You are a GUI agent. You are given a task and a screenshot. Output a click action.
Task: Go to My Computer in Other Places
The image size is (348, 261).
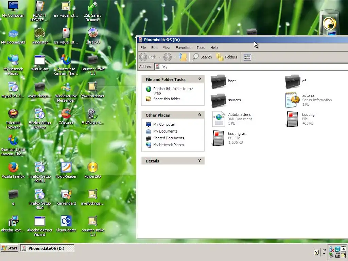click(x=164, y=124)
